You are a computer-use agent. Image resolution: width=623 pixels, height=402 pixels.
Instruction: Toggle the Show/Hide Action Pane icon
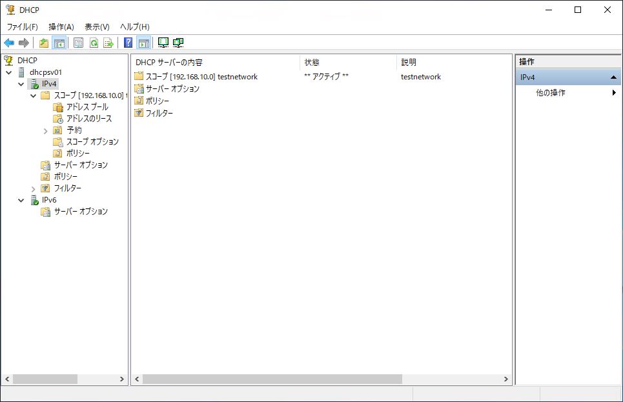pos(145,43)
